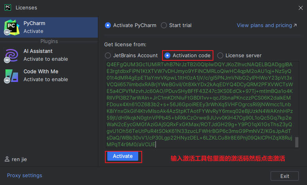Select JetBrains Account as license source
The width and height of the screenshot is (307, 185).
108,56
